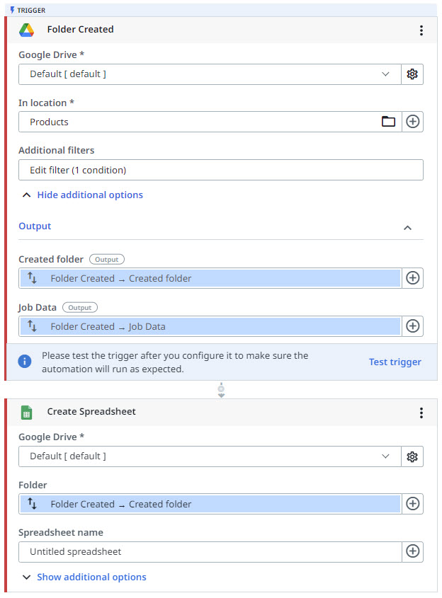Open trigger Google Drive connection dropdown
The image size is (442, 598).
point(210,74)
